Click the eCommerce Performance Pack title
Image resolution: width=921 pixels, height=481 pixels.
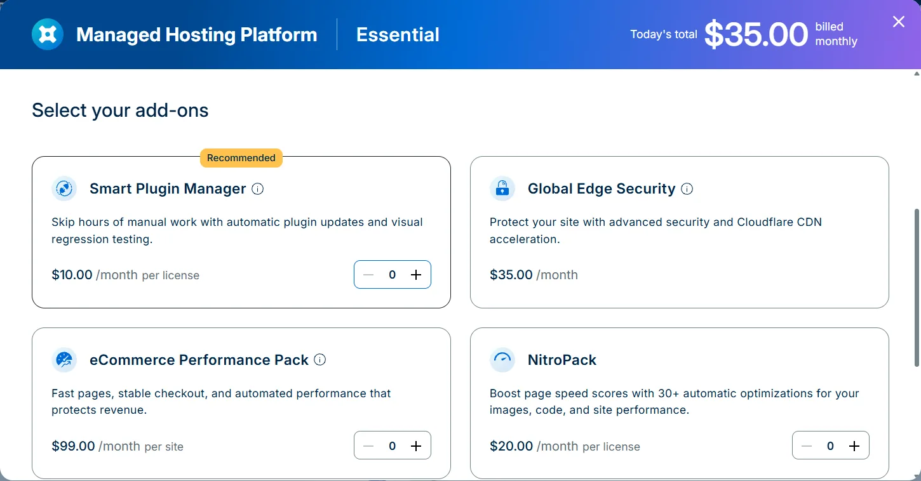point(199,360)
